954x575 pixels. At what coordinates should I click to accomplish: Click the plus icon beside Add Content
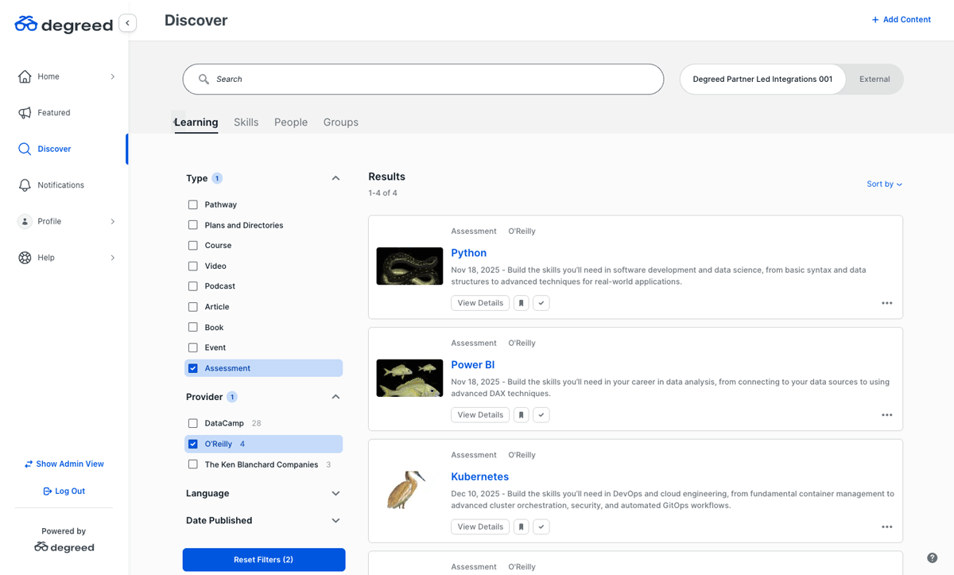tap(875, 20)
